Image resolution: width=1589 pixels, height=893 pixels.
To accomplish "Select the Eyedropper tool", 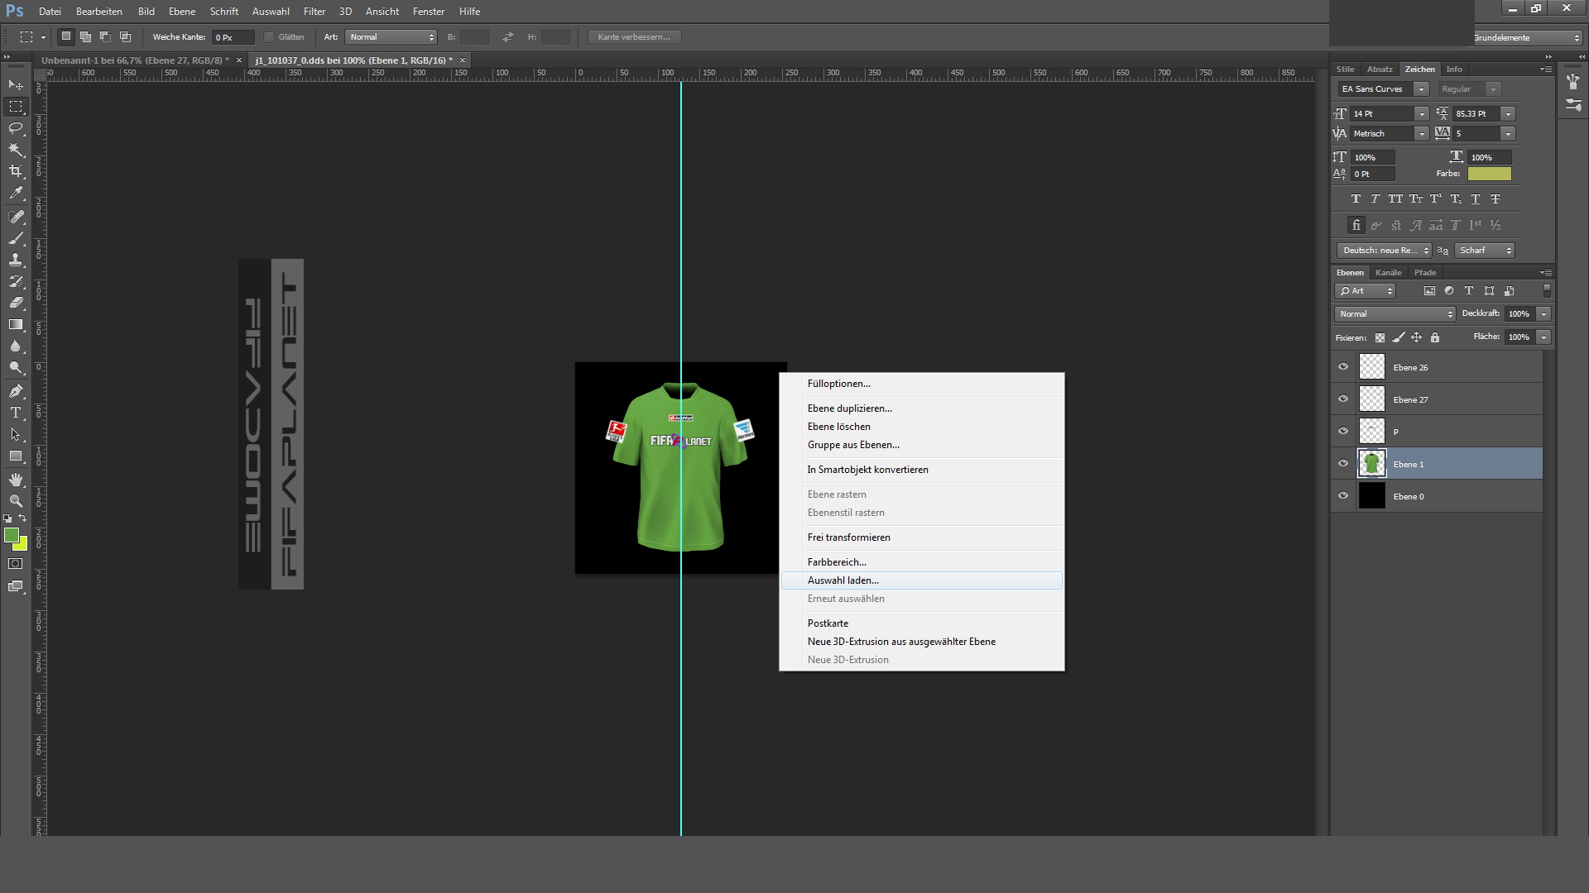I will (x=16, y=193).
